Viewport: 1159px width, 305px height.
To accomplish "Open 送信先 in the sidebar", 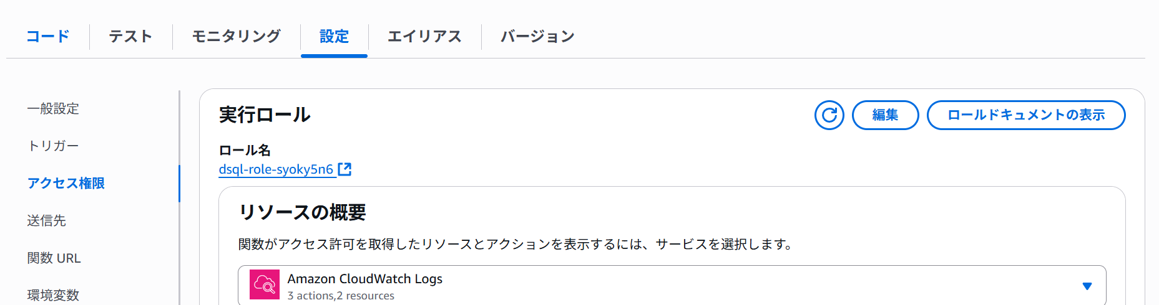I will [46, 220].
